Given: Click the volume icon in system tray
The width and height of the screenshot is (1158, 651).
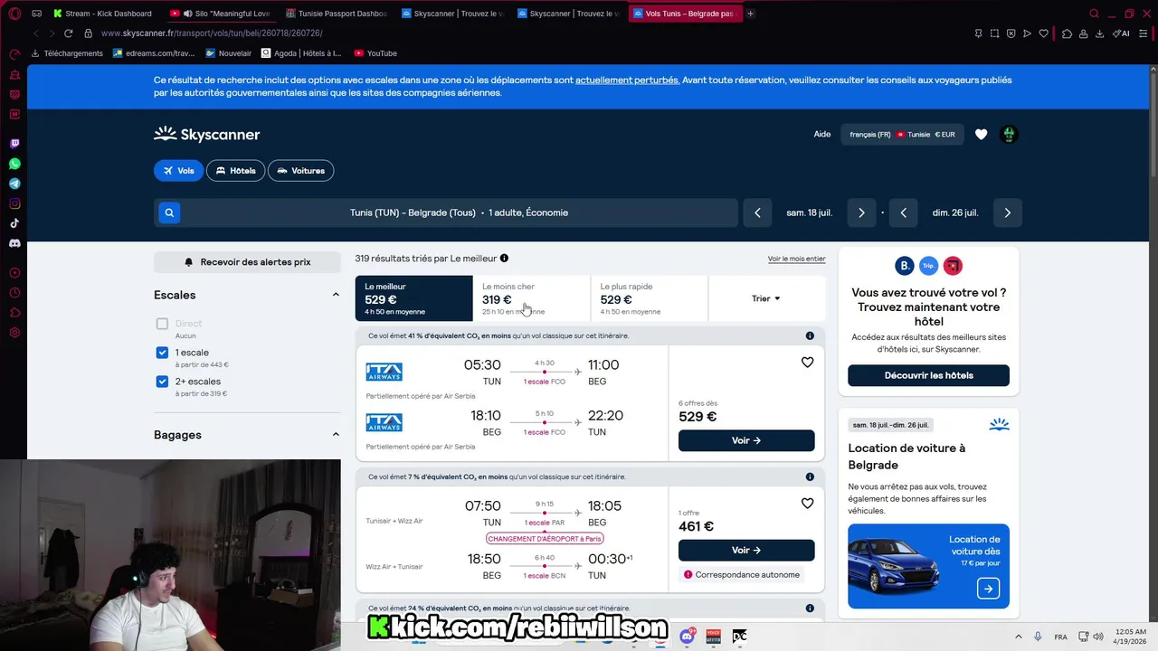Looking at the screenshot, I should (1097, 637).
